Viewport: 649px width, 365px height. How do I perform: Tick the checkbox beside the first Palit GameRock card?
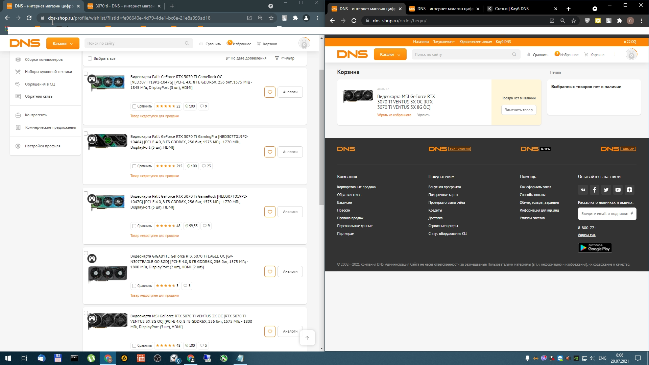[x=86, y=74]
